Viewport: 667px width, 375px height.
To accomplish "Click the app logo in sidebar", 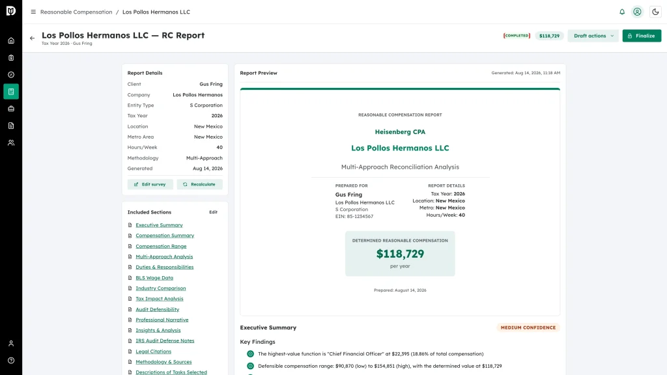I will 11,10.
